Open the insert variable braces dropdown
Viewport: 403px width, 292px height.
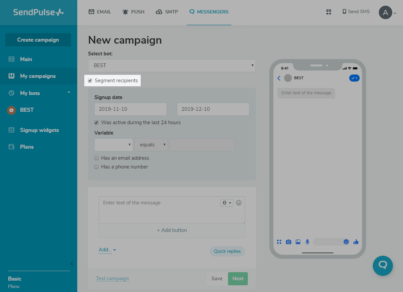[227, 203]
